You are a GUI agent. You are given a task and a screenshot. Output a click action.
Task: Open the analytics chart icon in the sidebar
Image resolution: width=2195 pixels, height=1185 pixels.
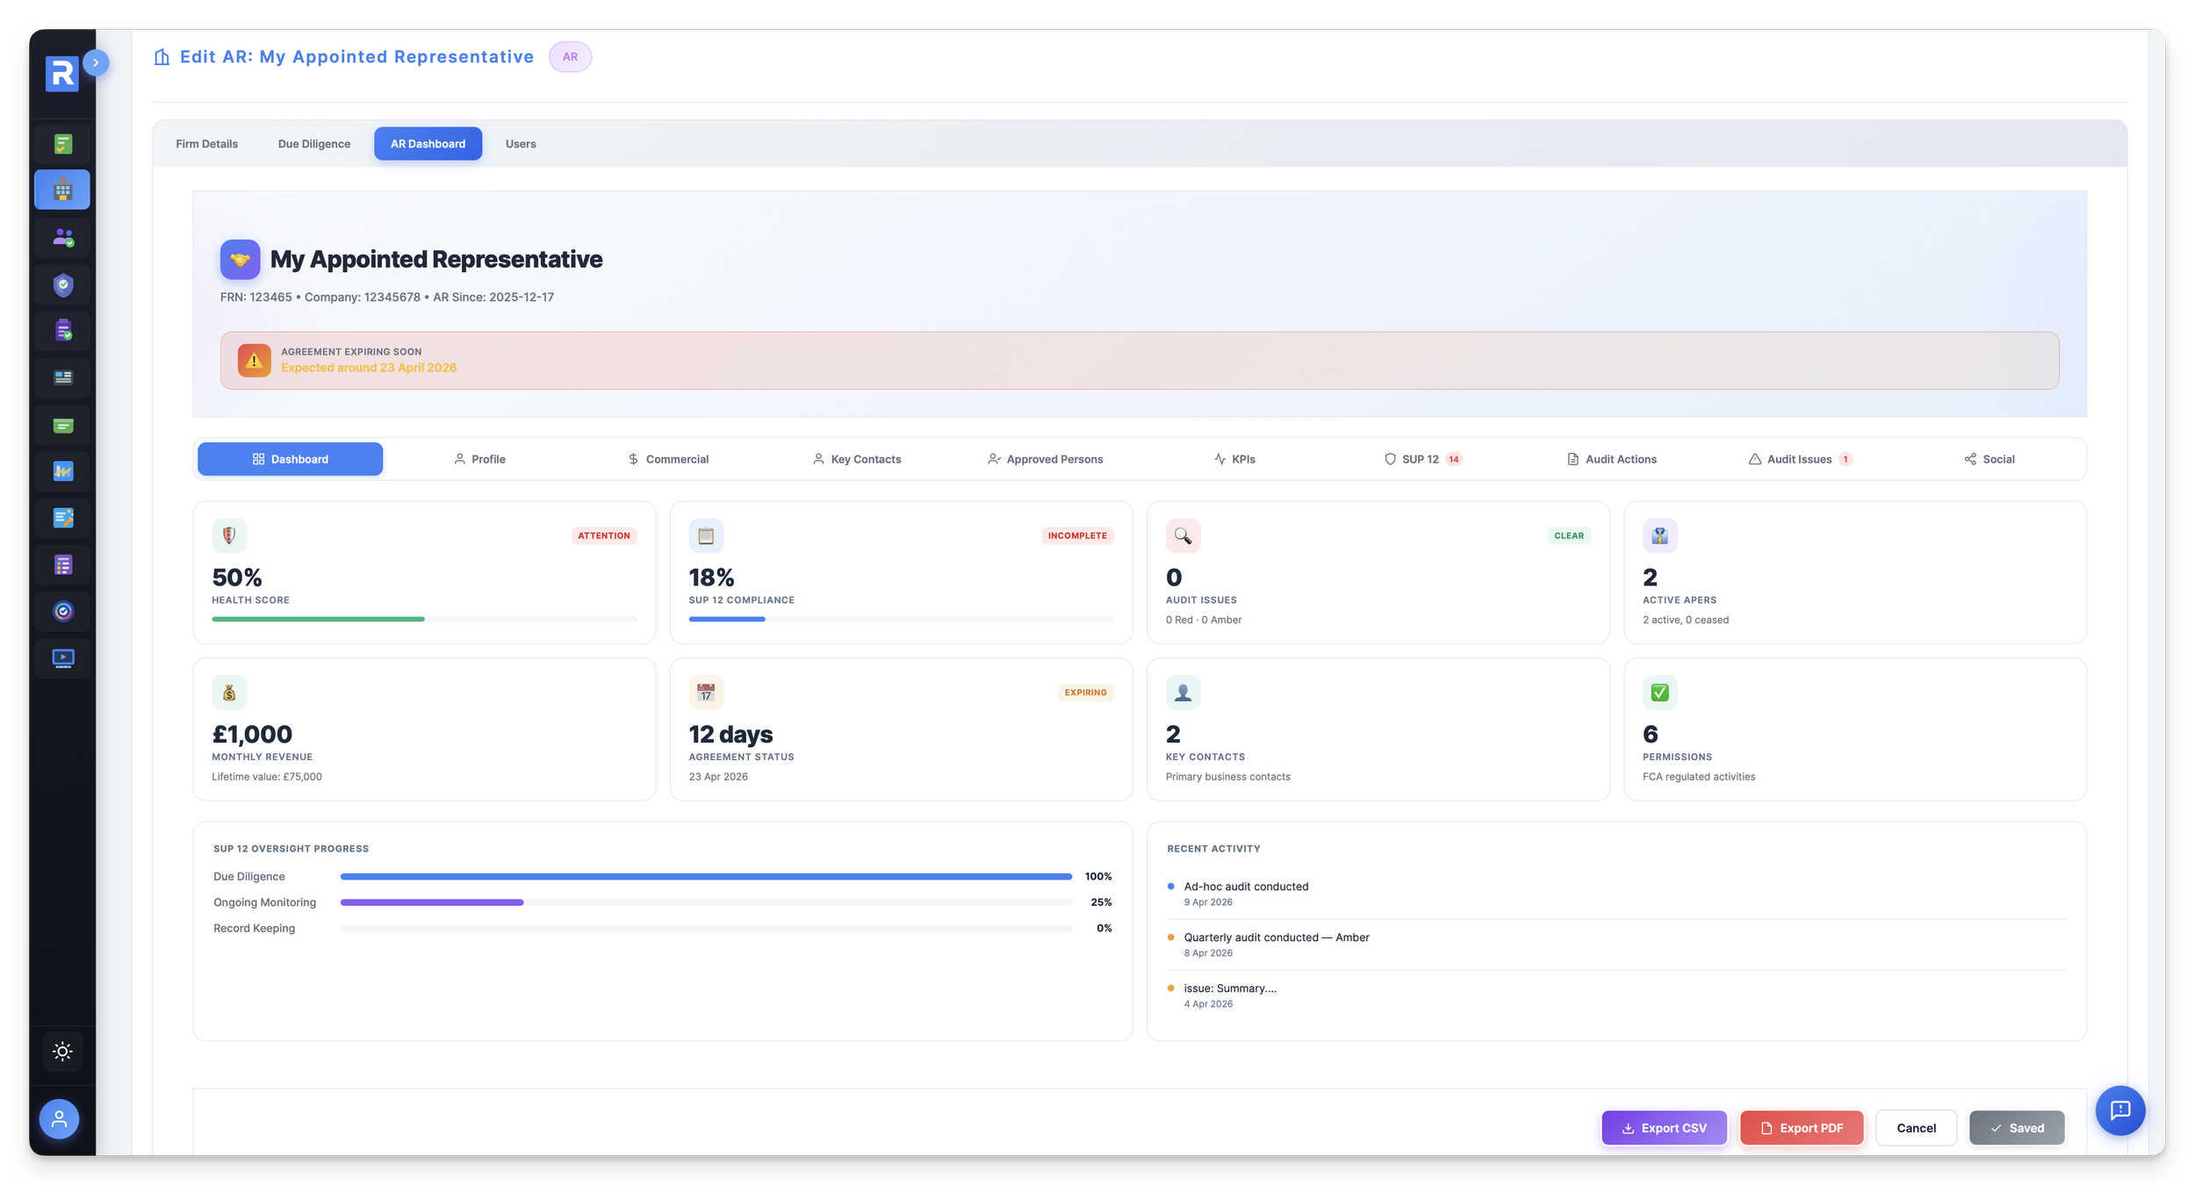click(x=62, y=471)
